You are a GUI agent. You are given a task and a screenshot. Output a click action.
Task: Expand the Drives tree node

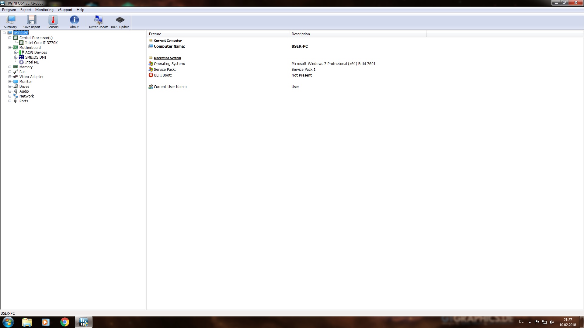point(10,87)
